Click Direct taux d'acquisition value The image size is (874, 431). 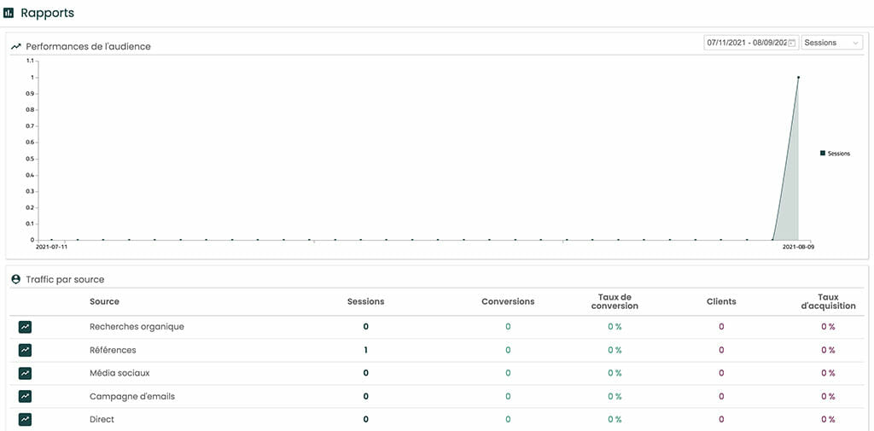click(828, 419)
